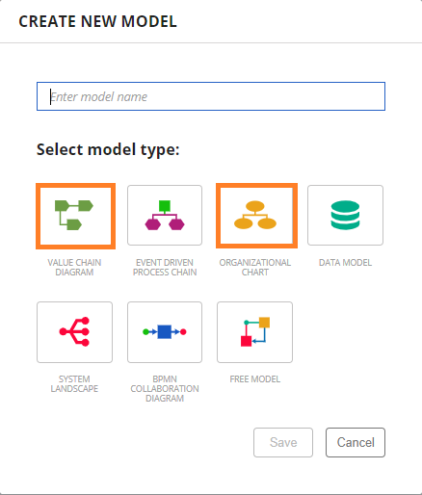
Task: Click the 'System Landscape' text label
Action: [74, 384]
